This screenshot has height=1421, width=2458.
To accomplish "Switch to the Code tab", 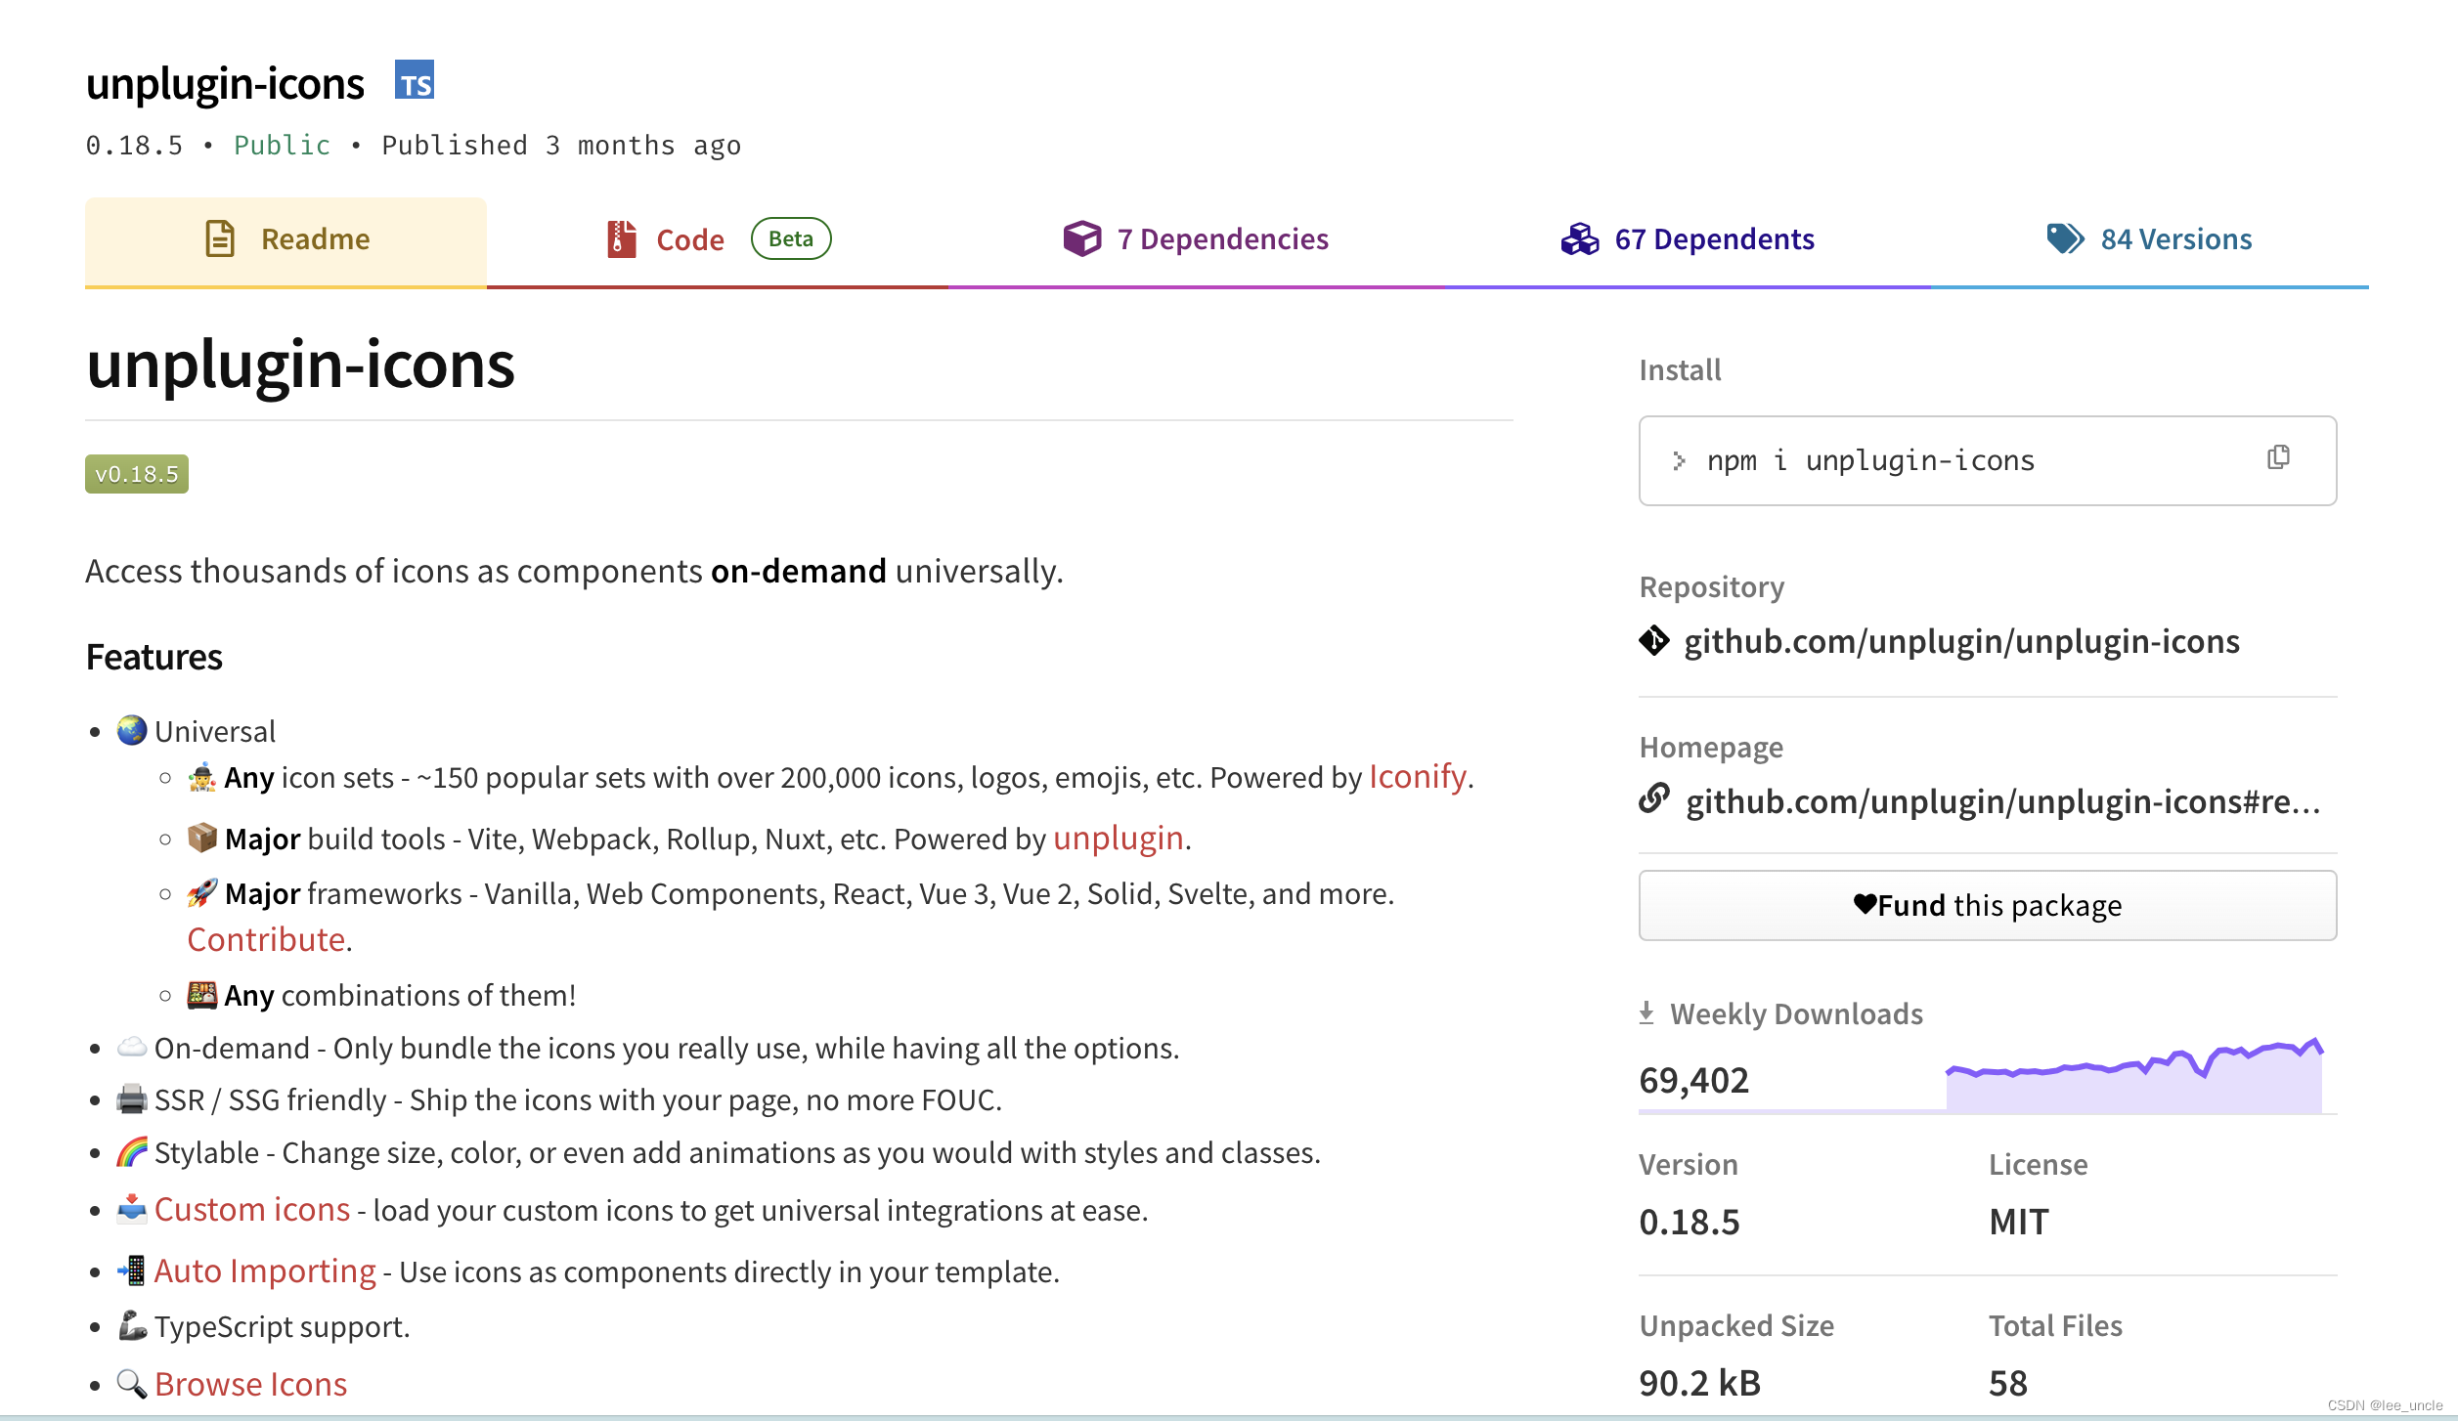I will (x=689, y=239).
